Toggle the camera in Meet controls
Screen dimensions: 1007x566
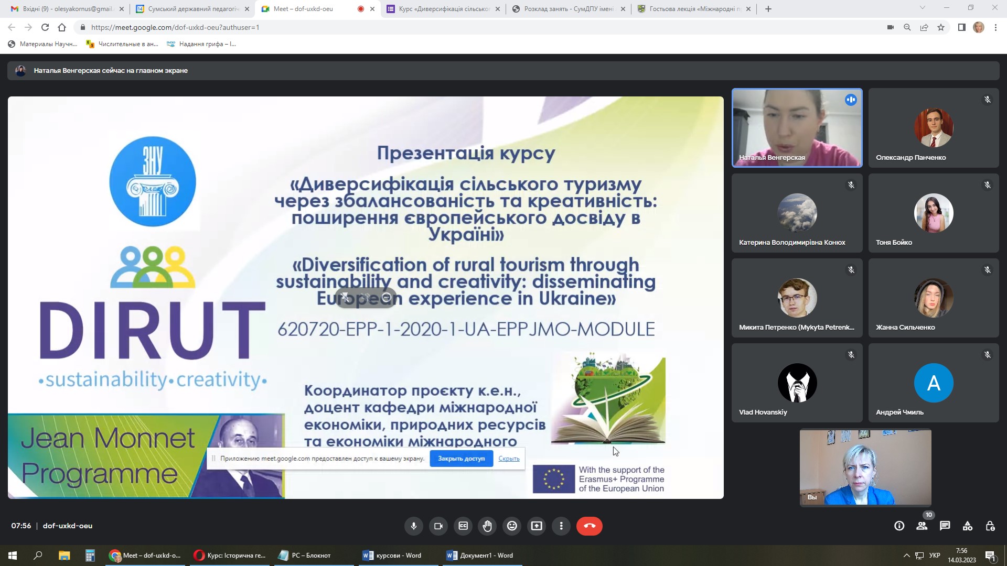pos(438,526)
